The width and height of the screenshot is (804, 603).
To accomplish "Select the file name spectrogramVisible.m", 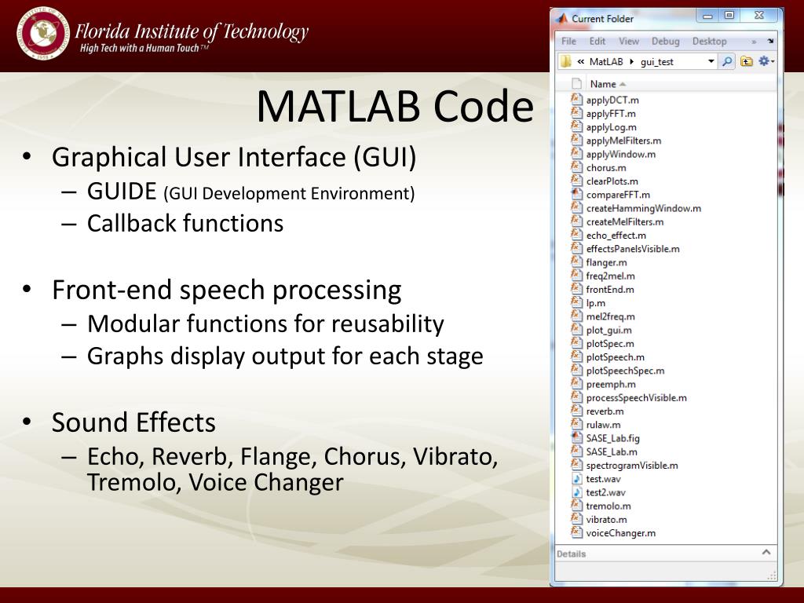I will click(x=632, y=465).
